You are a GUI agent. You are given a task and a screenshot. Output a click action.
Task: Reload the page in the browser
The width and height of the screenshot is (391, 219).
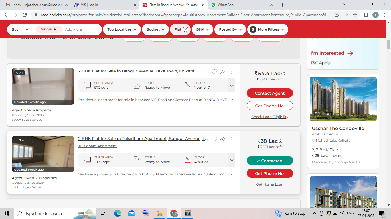click(x=25, y=15)
